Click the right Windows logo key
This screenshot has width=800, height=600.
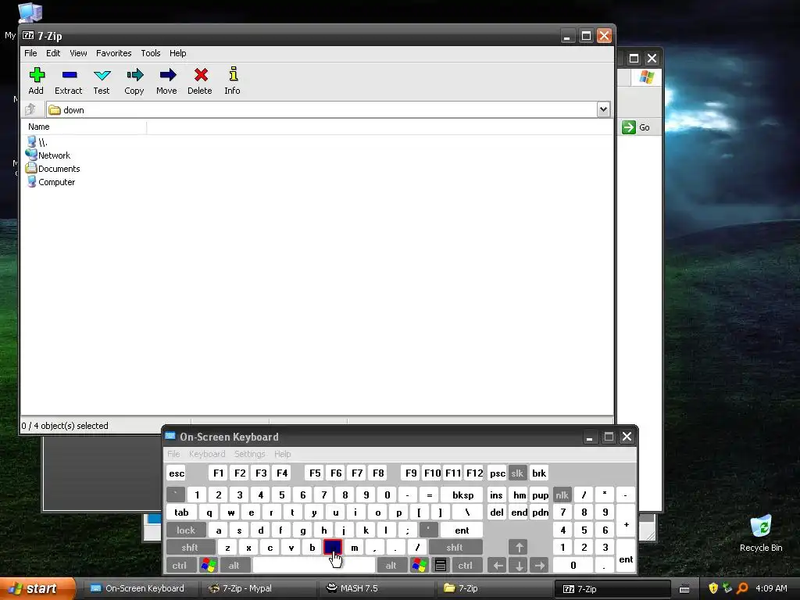tap(419, 566)
